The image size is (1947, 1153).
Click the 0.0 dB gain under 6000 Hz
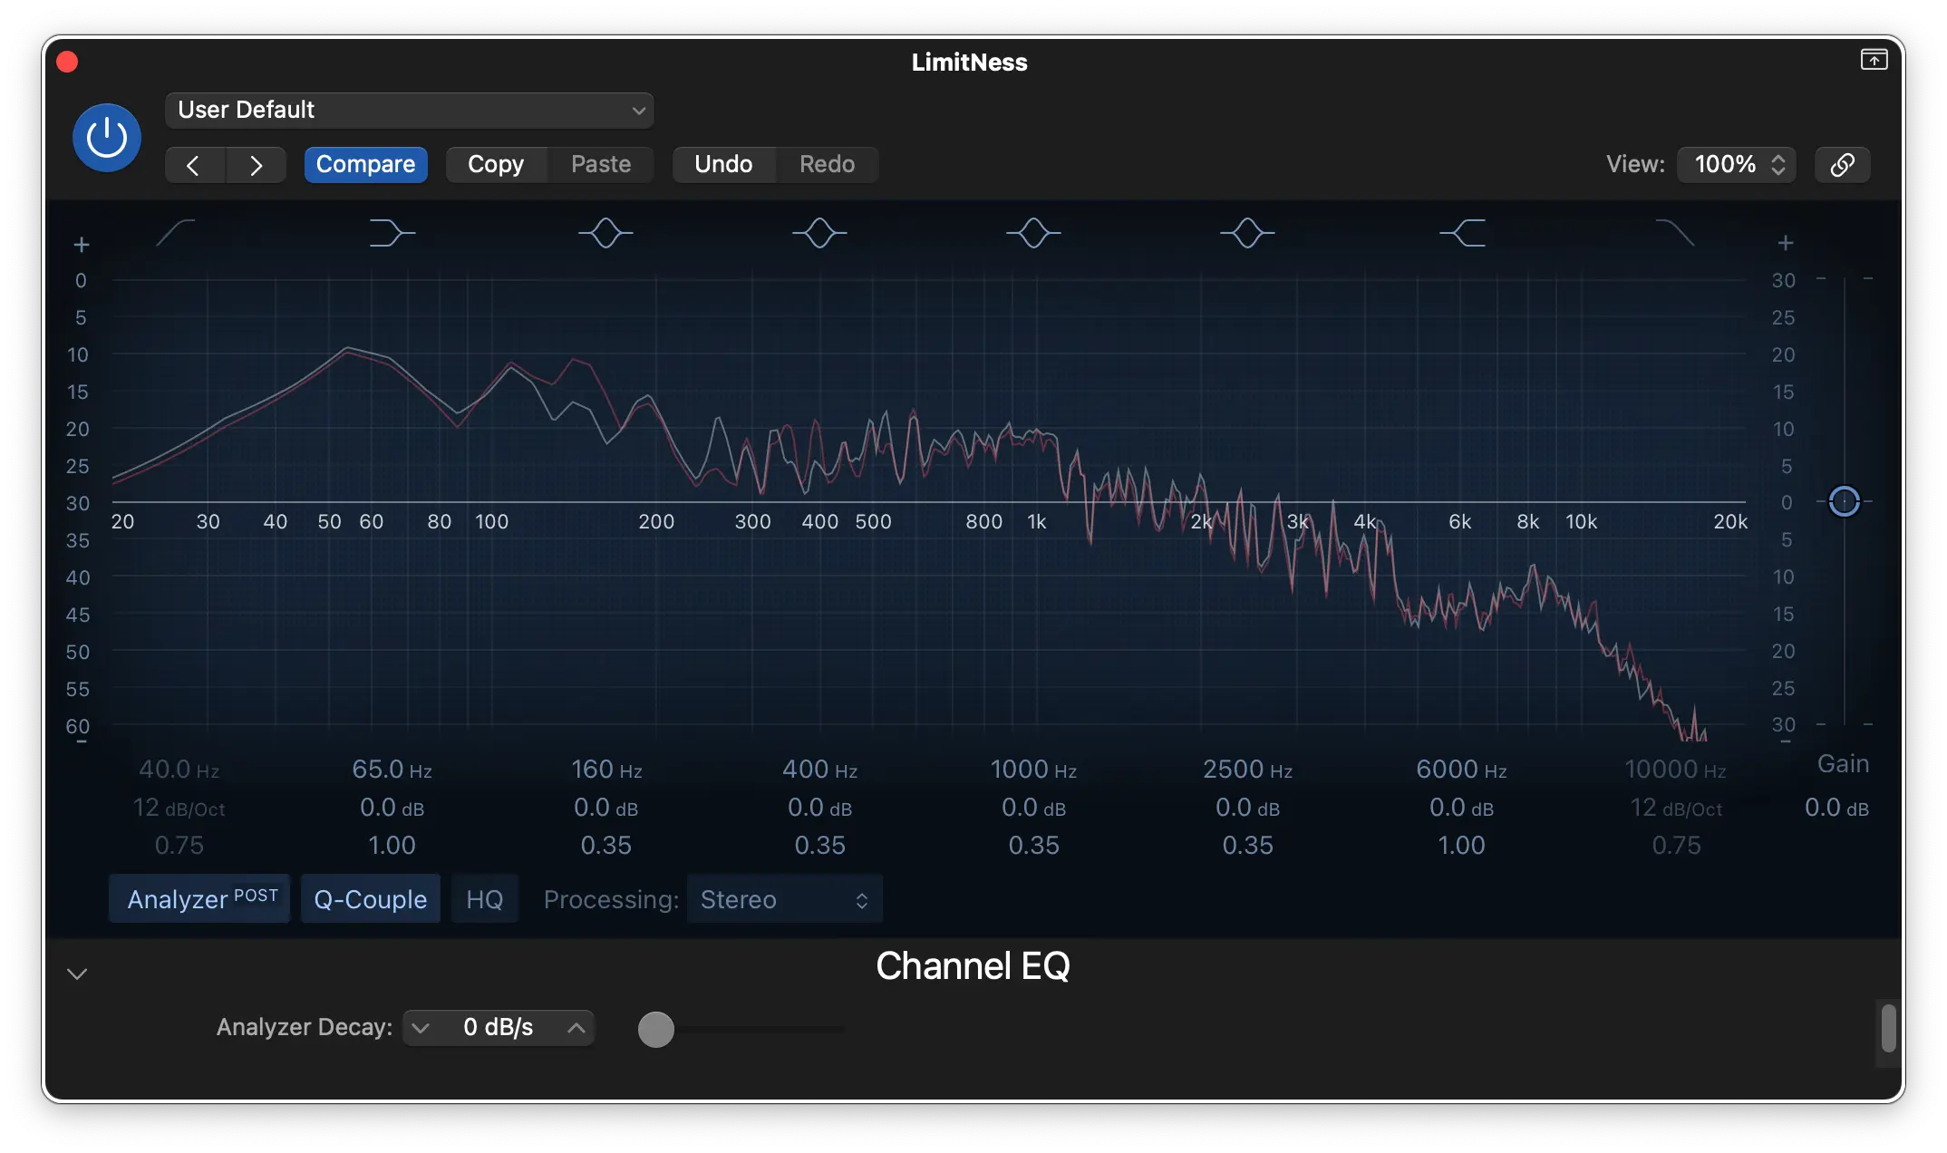pyautogui.click(x=1461, y=808)
